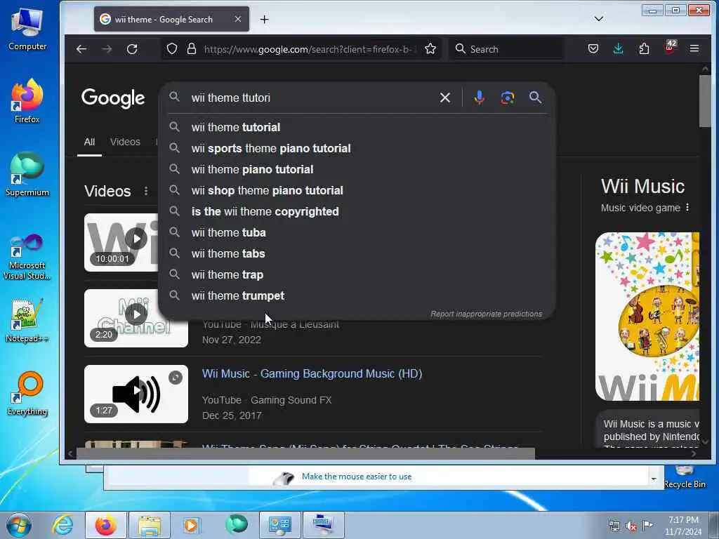Select the All results tab

(x=89, y=142)
